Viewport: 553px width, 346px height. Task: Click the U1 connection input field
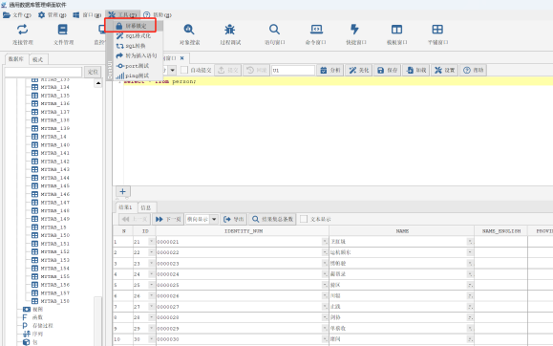[292, 71]
